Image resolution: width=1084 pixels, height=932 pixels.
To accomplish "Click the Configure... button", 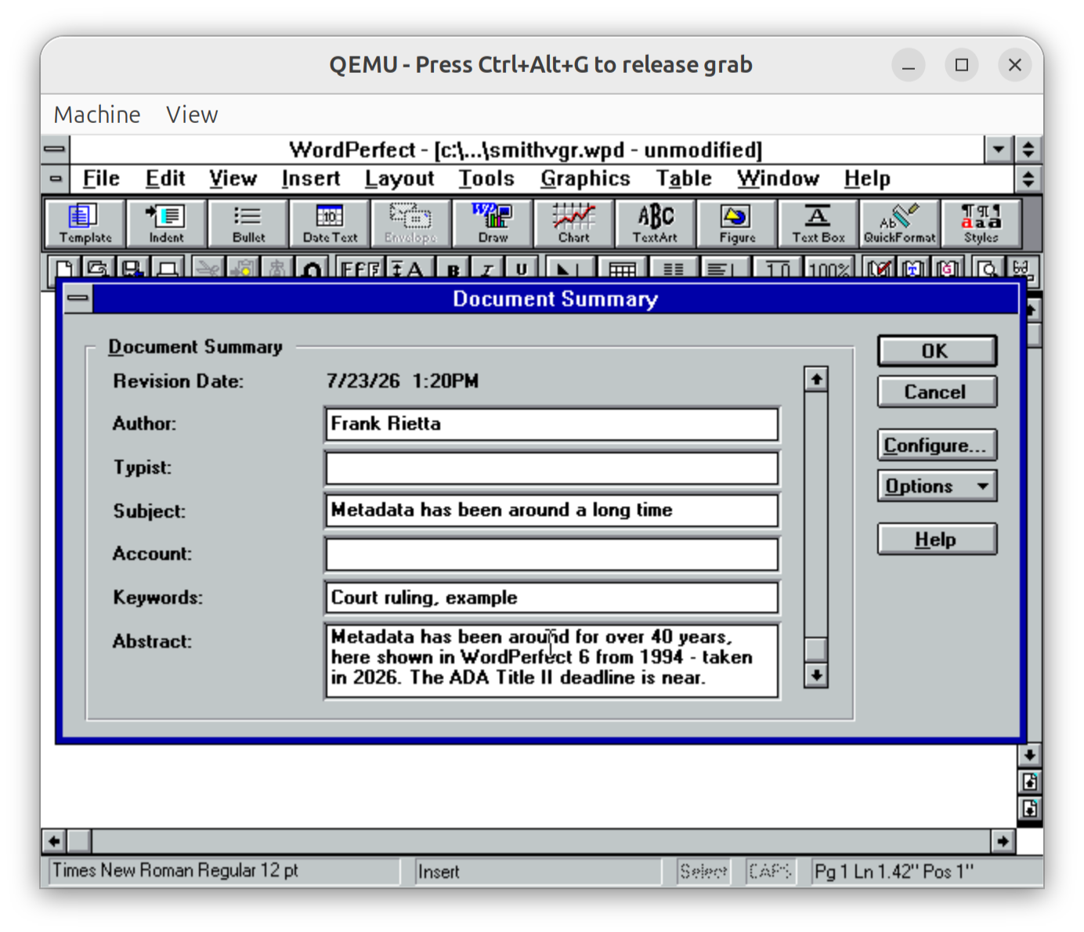I will (x=937, y=445).
